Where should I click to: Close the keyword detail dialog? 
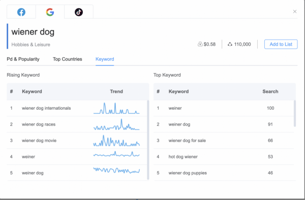pos(295,12)
